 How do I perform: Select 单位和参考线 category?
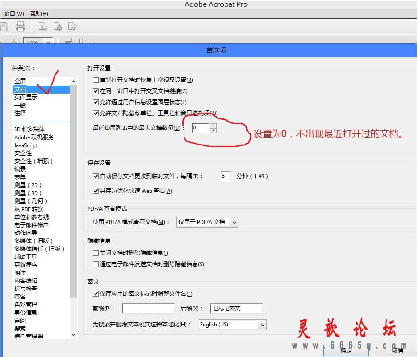32,217
